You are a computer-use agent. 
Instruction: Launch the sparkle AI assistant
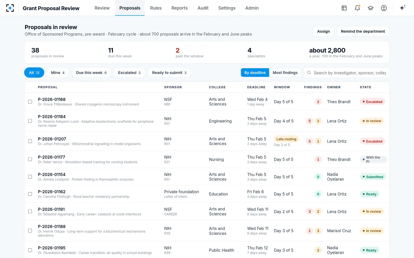tap(402, 8)
